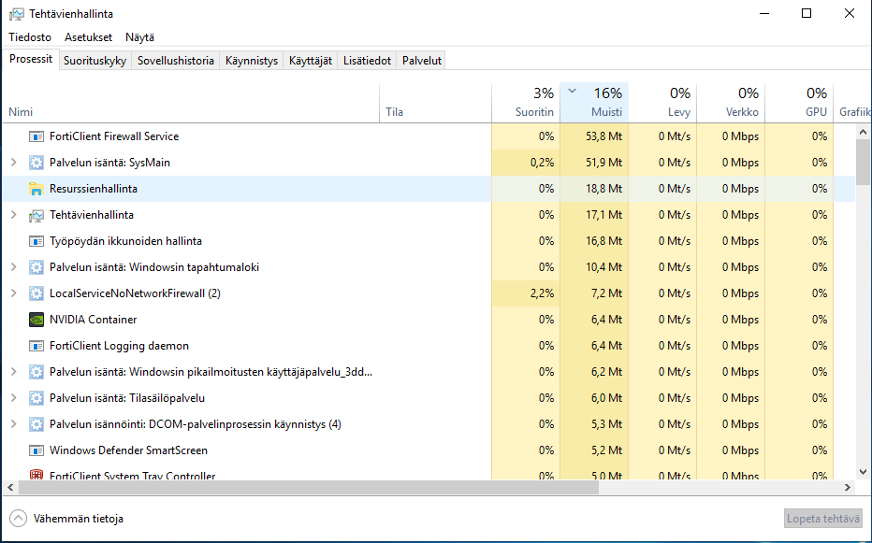
Task: Click the Grafiik column header
Action: [852, 104]
